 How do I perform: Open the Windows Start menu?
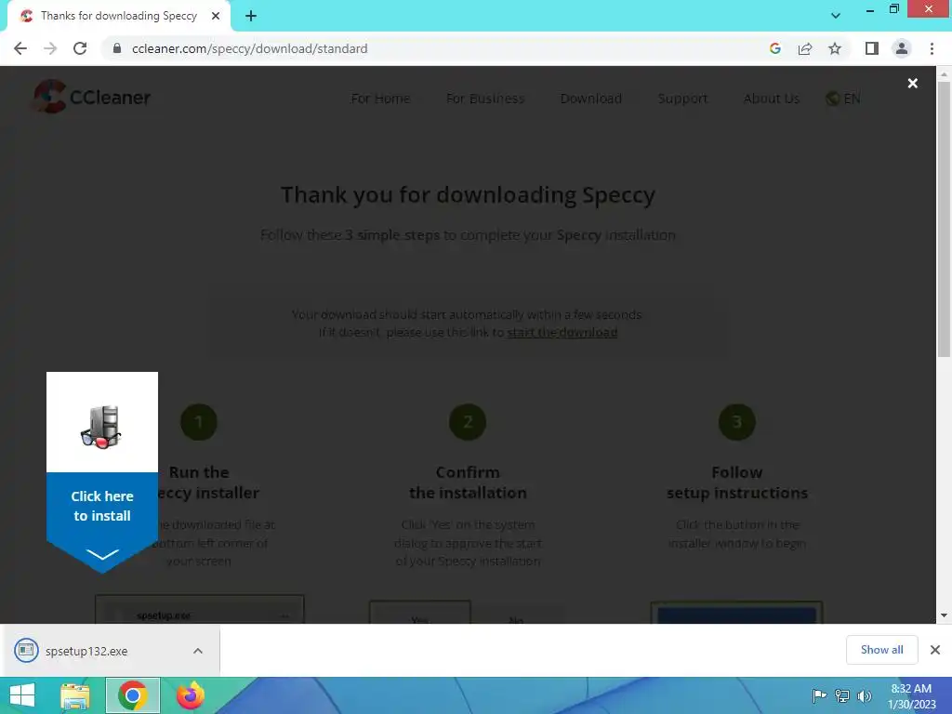[x=22, y=695]
